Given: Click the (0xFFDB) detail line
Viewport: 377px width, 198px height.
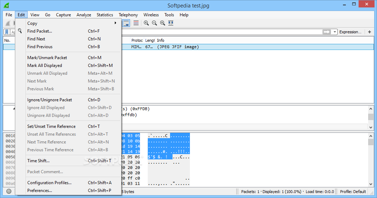Looking at the screenshot, I should pos(136,109).
